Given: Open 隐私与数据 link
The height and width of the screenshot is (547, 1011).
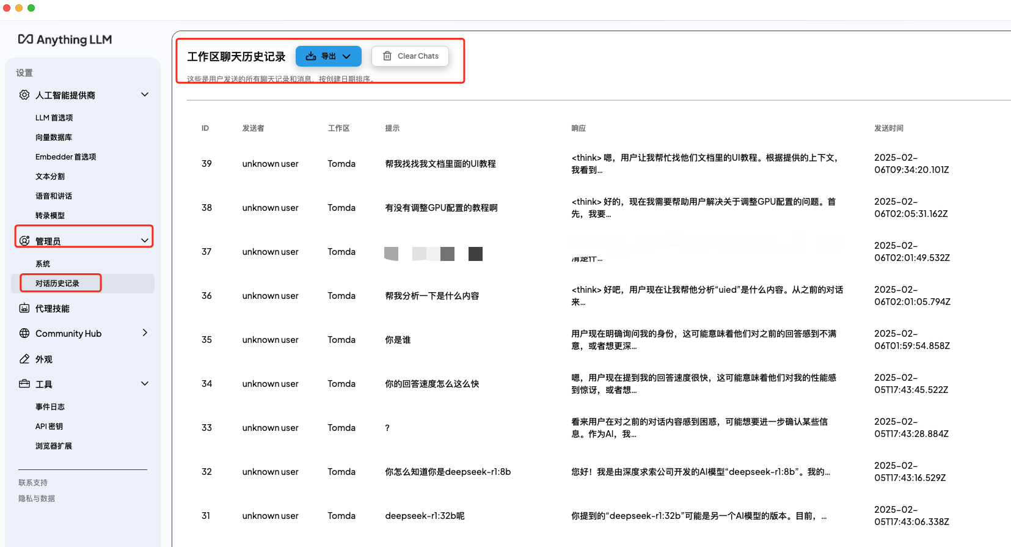Looking at the screenshot, I should 37,498.
